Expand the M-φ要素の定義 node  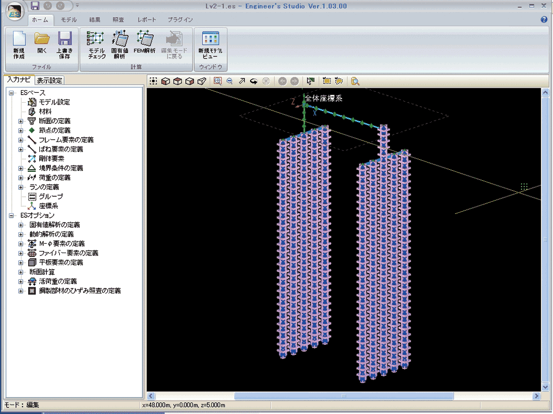tap(20, 244)
